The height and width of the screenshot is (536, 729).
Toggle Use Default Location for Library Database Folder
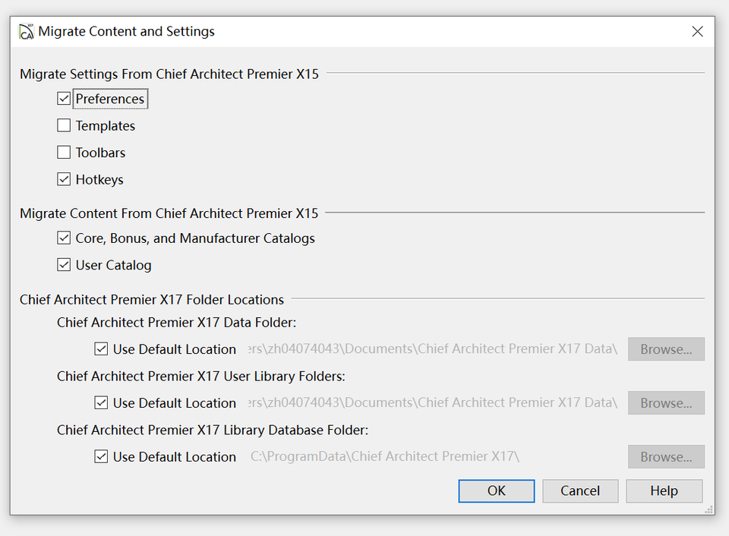point(101,457)
